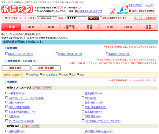Switch to the 関西 region tab
Screen dimensions: 159x134
31,27
